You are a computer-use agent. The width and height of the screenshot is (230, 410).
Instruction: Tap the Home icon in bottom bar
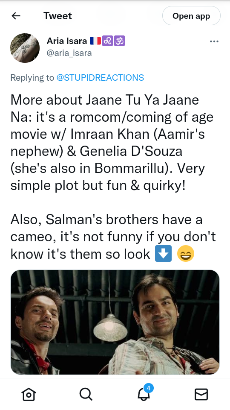[29, 394]
